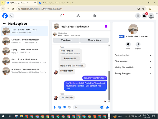This screenshot has height=119, width=158.
Task: Close the Marketplace browser tab
Action: pyautogui.click(x=68, y=3)
